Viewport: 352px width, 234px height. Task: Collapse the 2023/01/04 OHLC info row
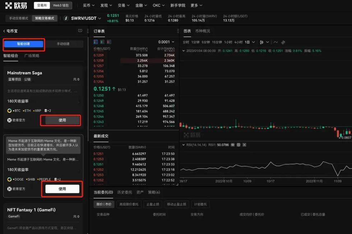(184, 50)
